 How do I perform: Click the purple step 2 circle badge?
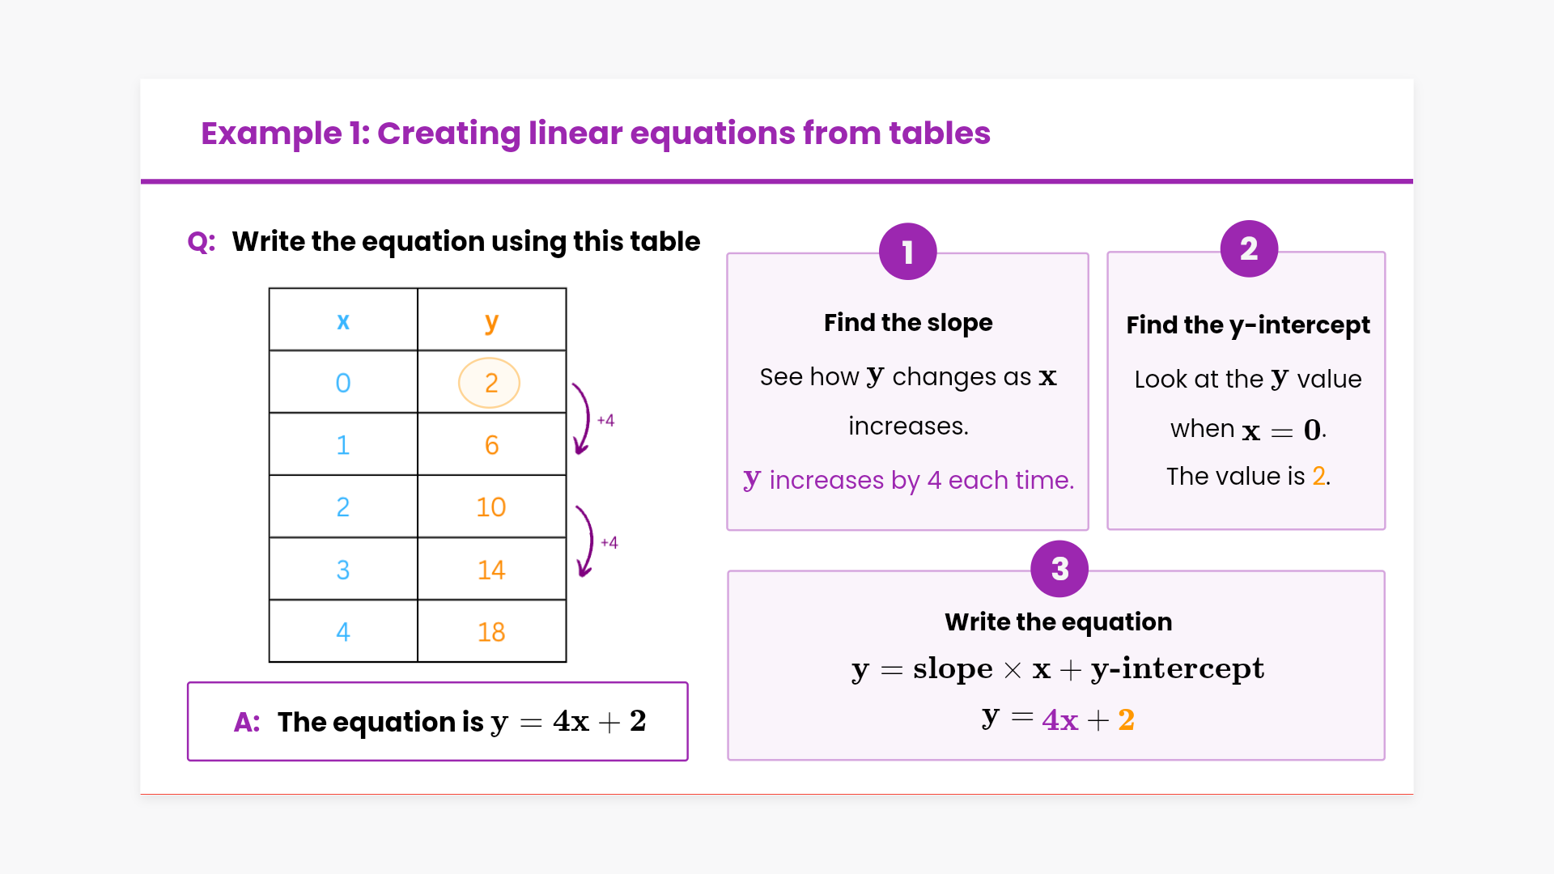point(1248,249)
